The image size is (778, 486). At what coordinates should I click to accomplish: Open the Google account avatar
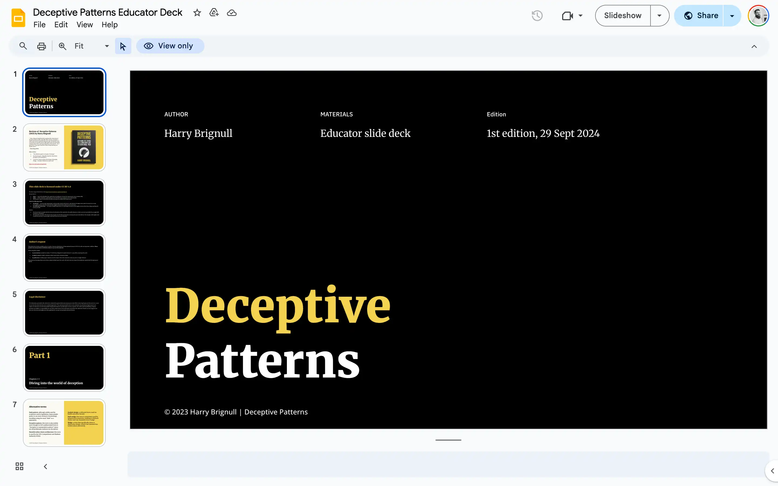click(x=758, y=15)
